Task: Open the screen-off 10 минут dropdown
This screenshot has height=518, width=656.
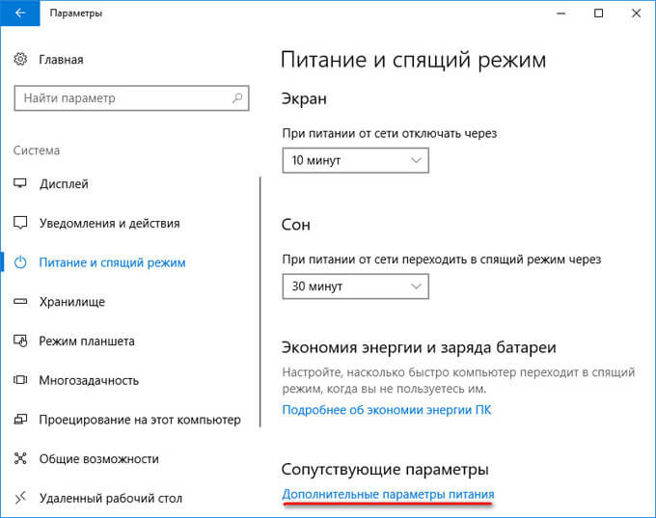Action: [x=356, y=160]
